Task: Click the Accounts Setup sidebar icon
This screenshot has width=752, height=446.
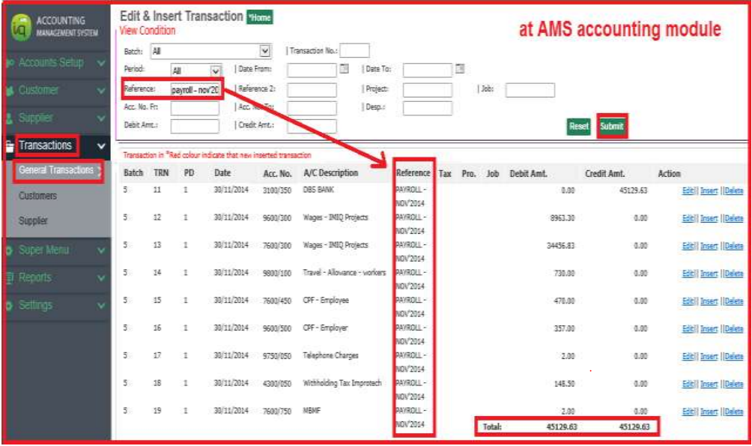Action: tap(10, 63)
